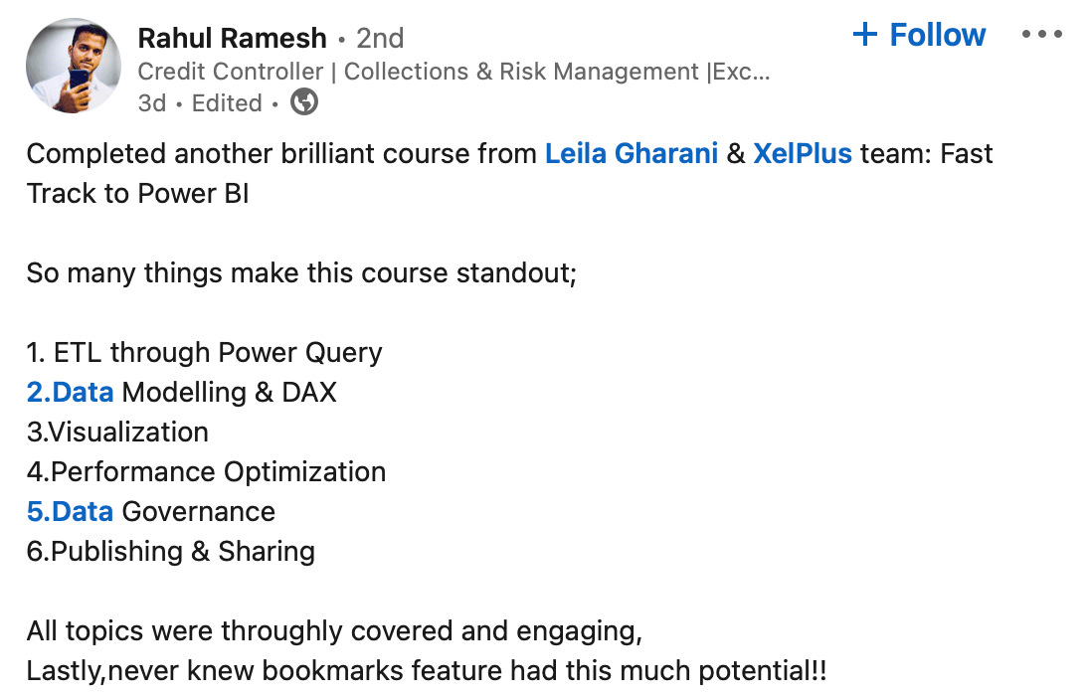Click the blue 2.Data link
1090x698 pixels.
point(70,392)
